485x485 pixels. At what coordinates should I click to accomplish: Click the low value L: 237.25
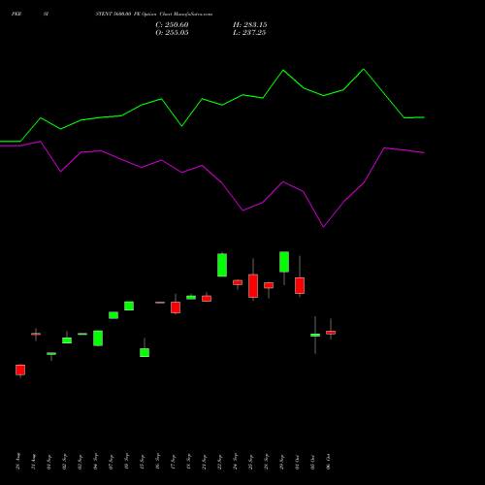tap(249, 33)
